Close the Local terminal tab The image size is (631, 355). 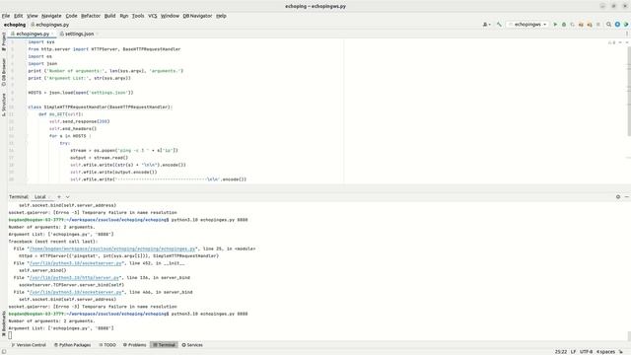click(x=50, y=197)
